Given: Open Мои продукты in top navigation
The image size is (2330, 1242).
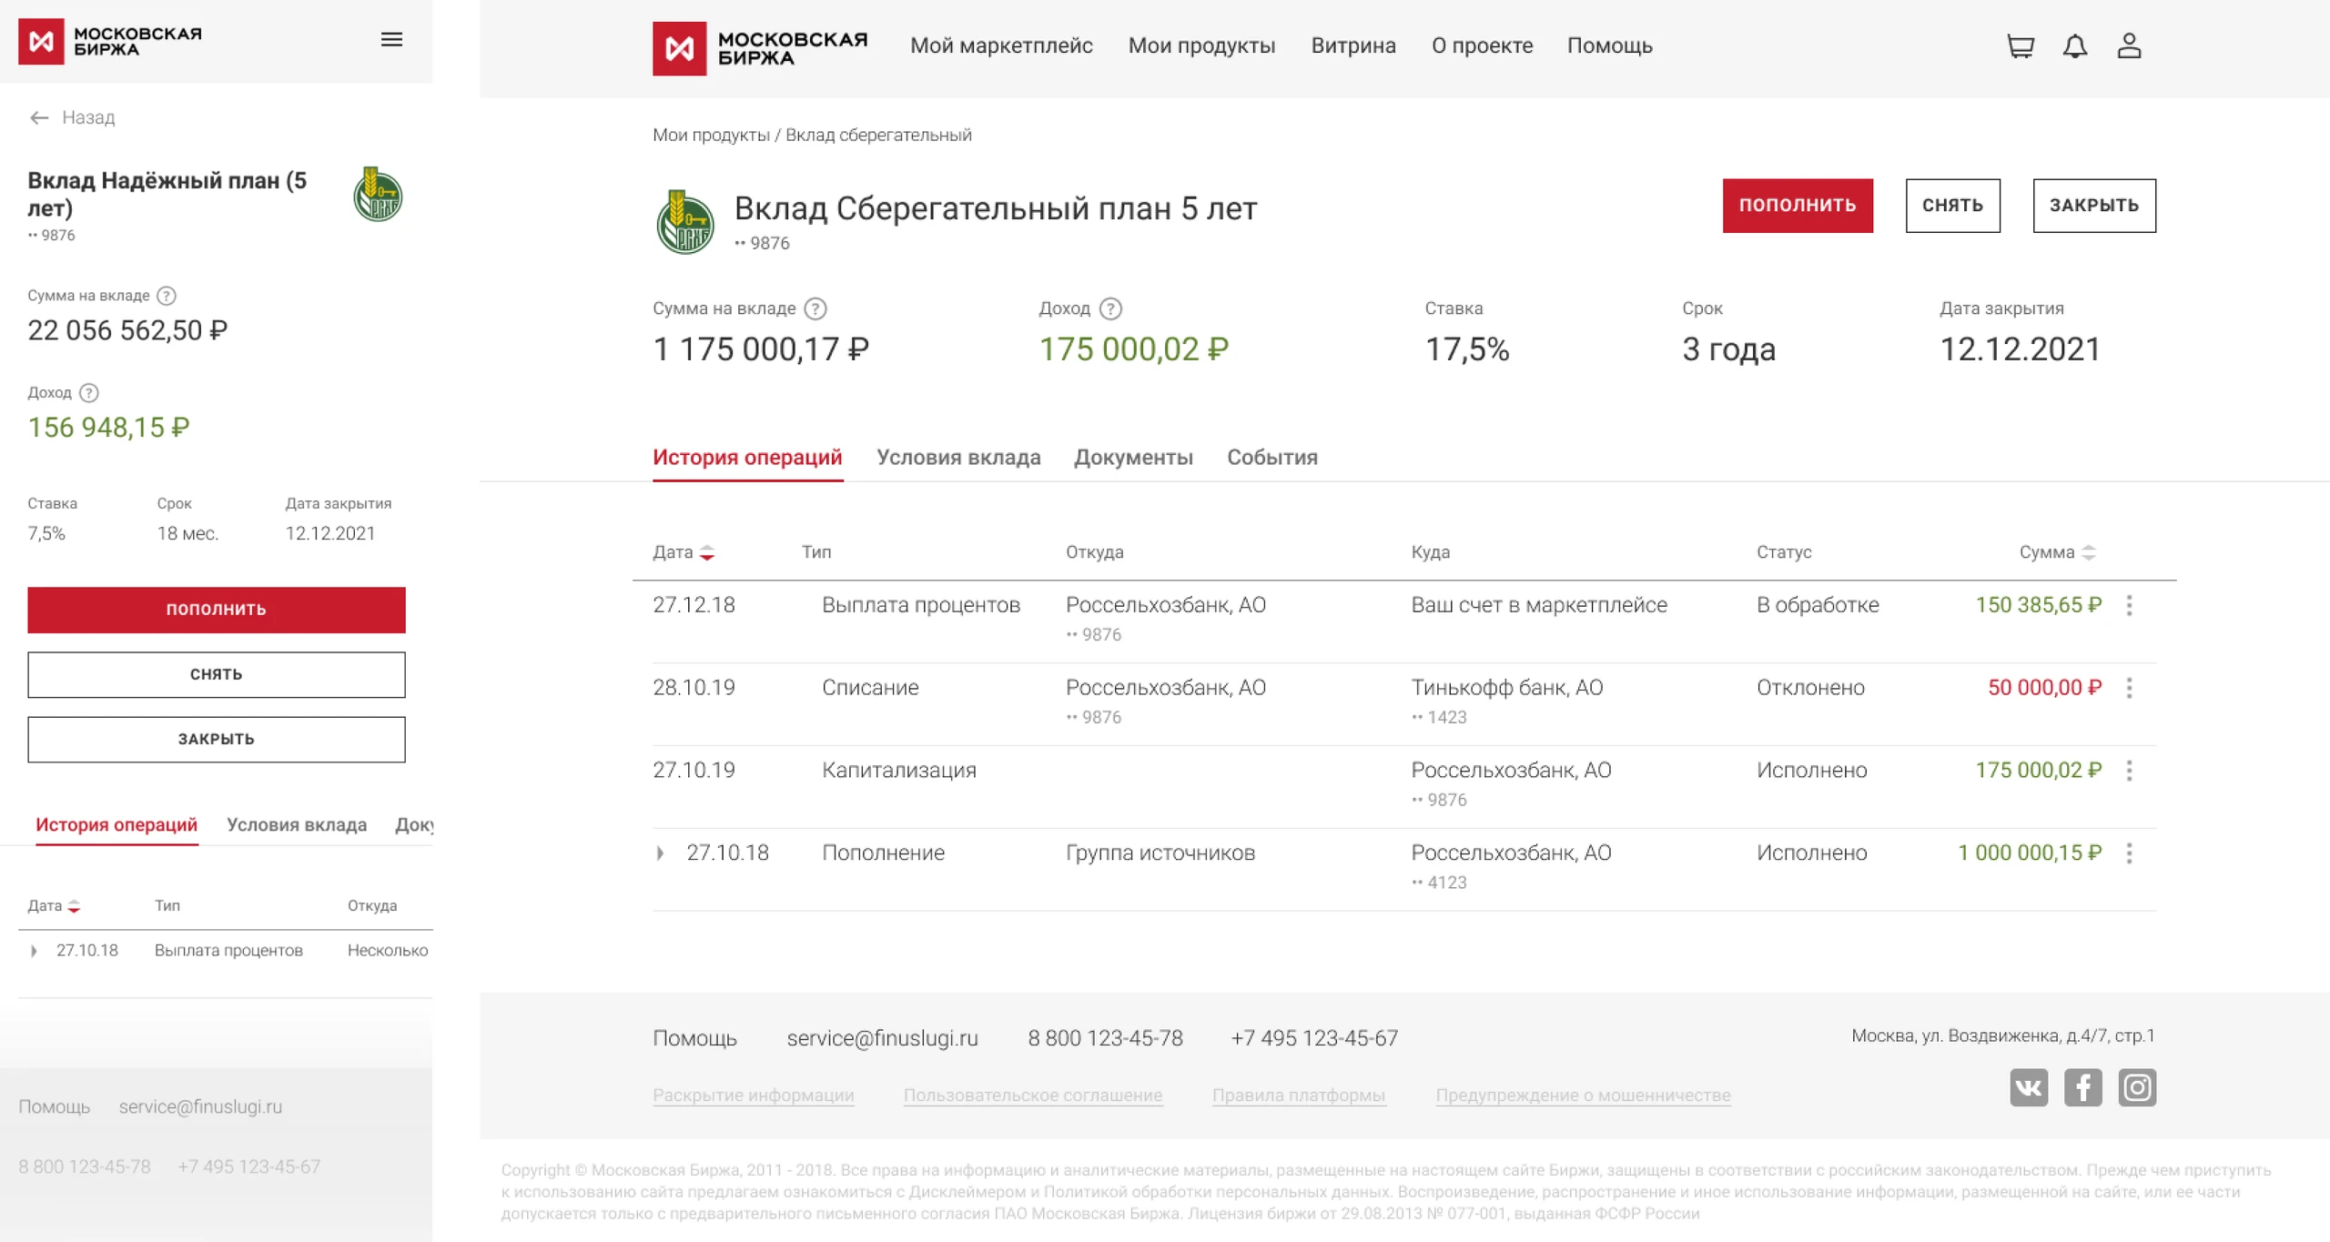Looking at the screenshot, I should (1201, 45).
